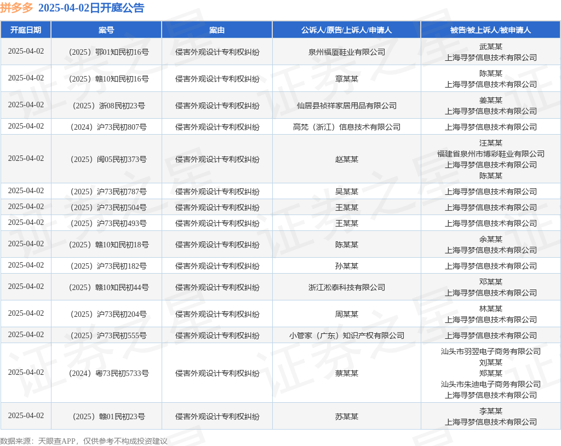Viewport: 561px width, 446px height.
Task: Click defendant 姜某某
Action: (x=491, y=100)
